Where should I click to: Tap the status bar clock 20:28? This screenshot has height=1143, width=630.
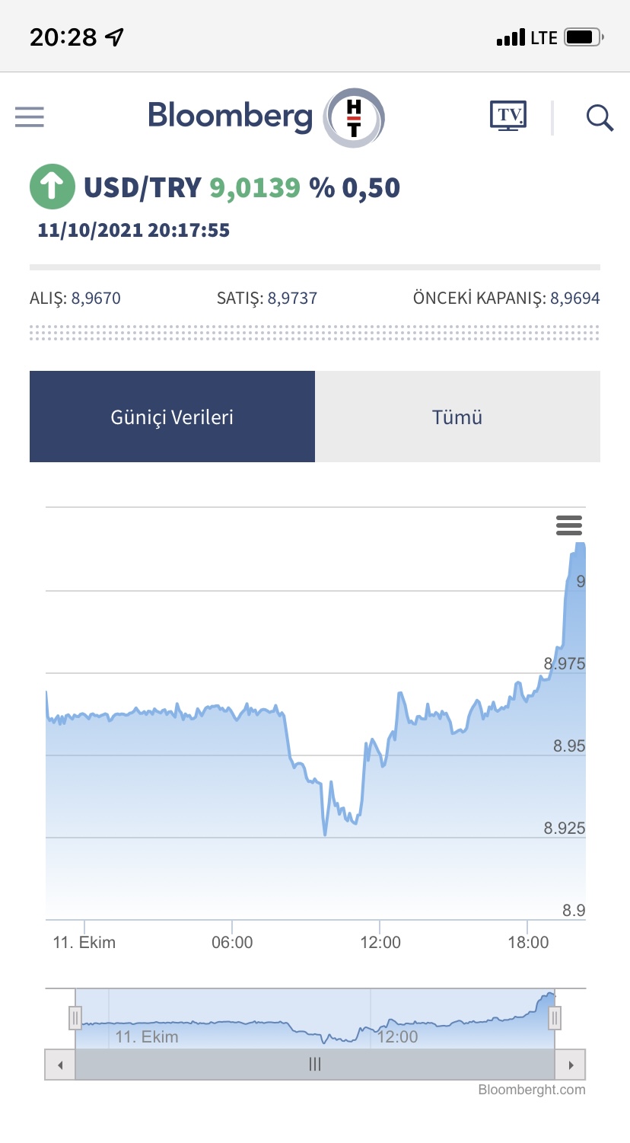(64, 37)
